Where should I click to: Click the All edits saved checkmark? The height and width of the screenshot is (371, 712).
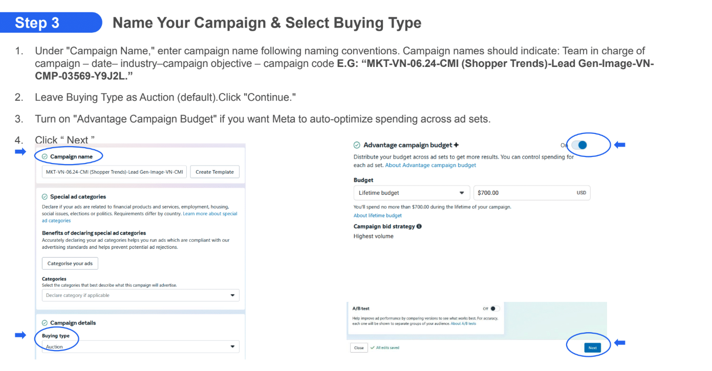[372, 348]
